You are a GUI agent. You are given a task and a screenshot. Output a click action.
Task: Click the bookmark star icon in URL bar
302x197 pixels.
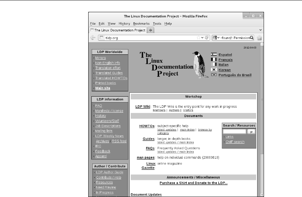(x=198, y=38)
